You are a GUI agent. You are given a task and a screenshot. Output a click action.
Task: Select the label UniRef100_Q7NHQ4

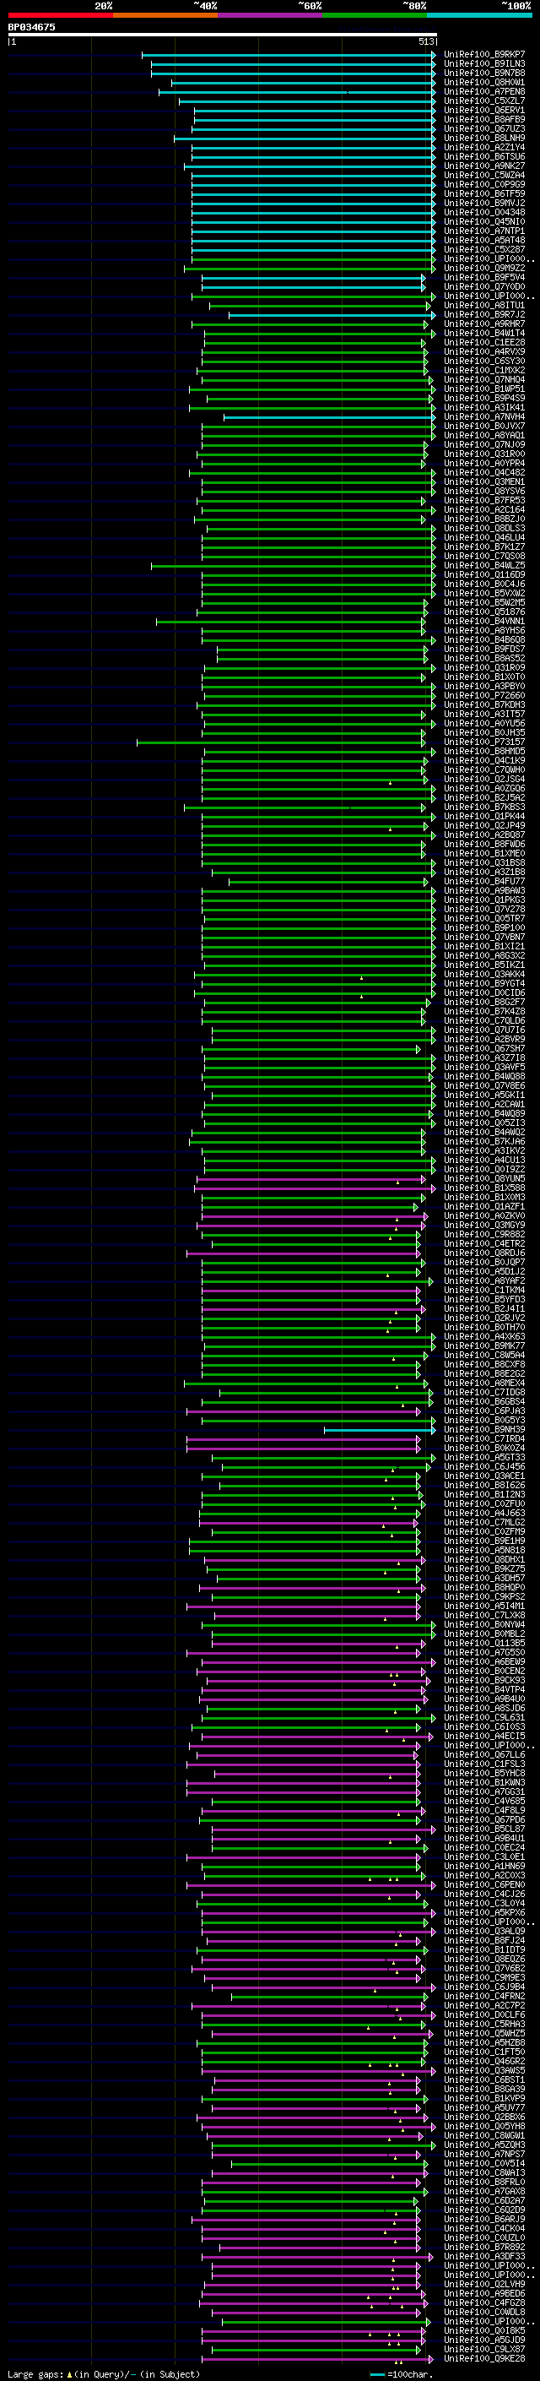484,379
